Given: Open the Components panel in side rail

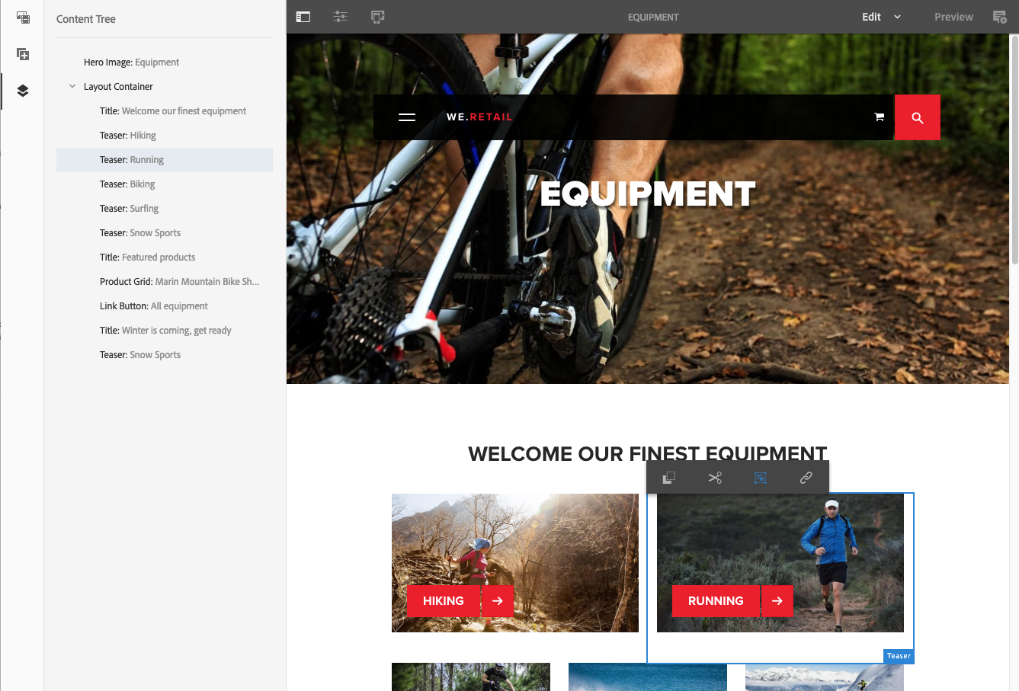Looking at the screenshot, I should pyautogui.click(x=23, y=54).
